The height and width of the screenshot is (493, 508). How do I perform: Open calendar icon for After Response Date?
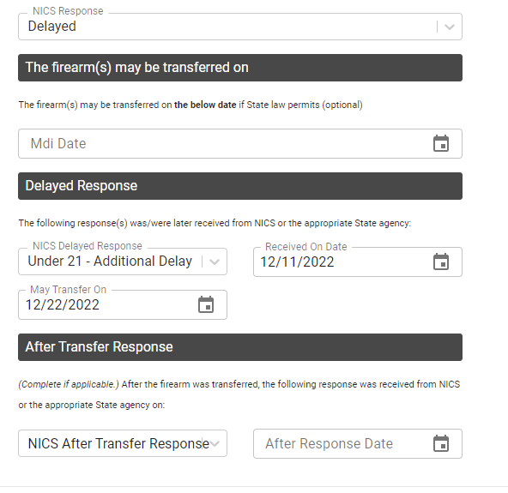point(441,443)
